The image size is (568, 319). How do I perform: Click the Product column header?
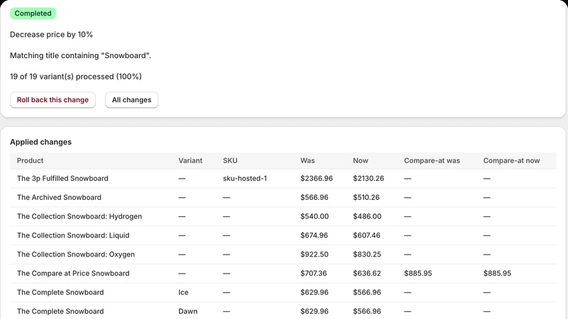tap(30, 161)
